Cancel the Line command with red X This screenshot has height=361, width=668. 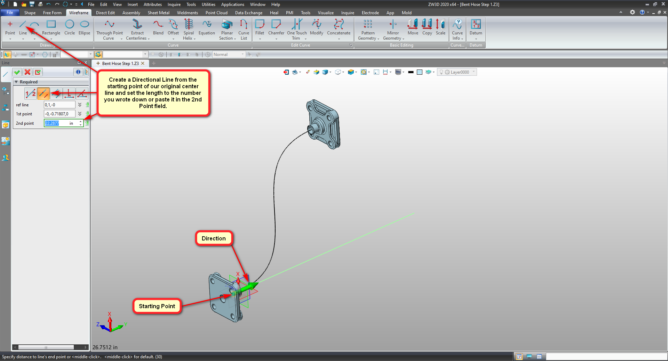tap(27, 72)
